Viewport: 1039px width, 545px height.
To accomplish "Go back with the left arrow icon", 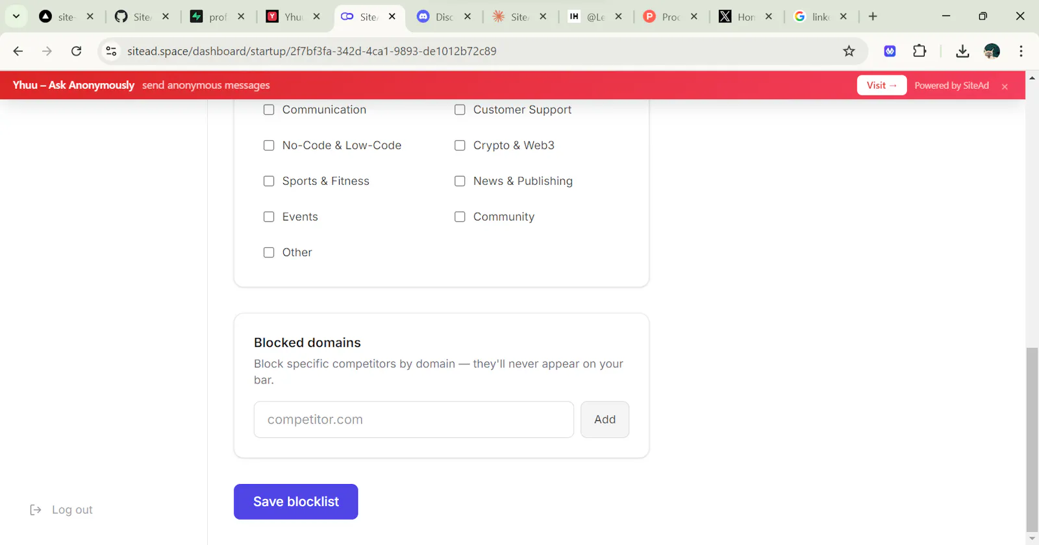I will tap(18, 51).
